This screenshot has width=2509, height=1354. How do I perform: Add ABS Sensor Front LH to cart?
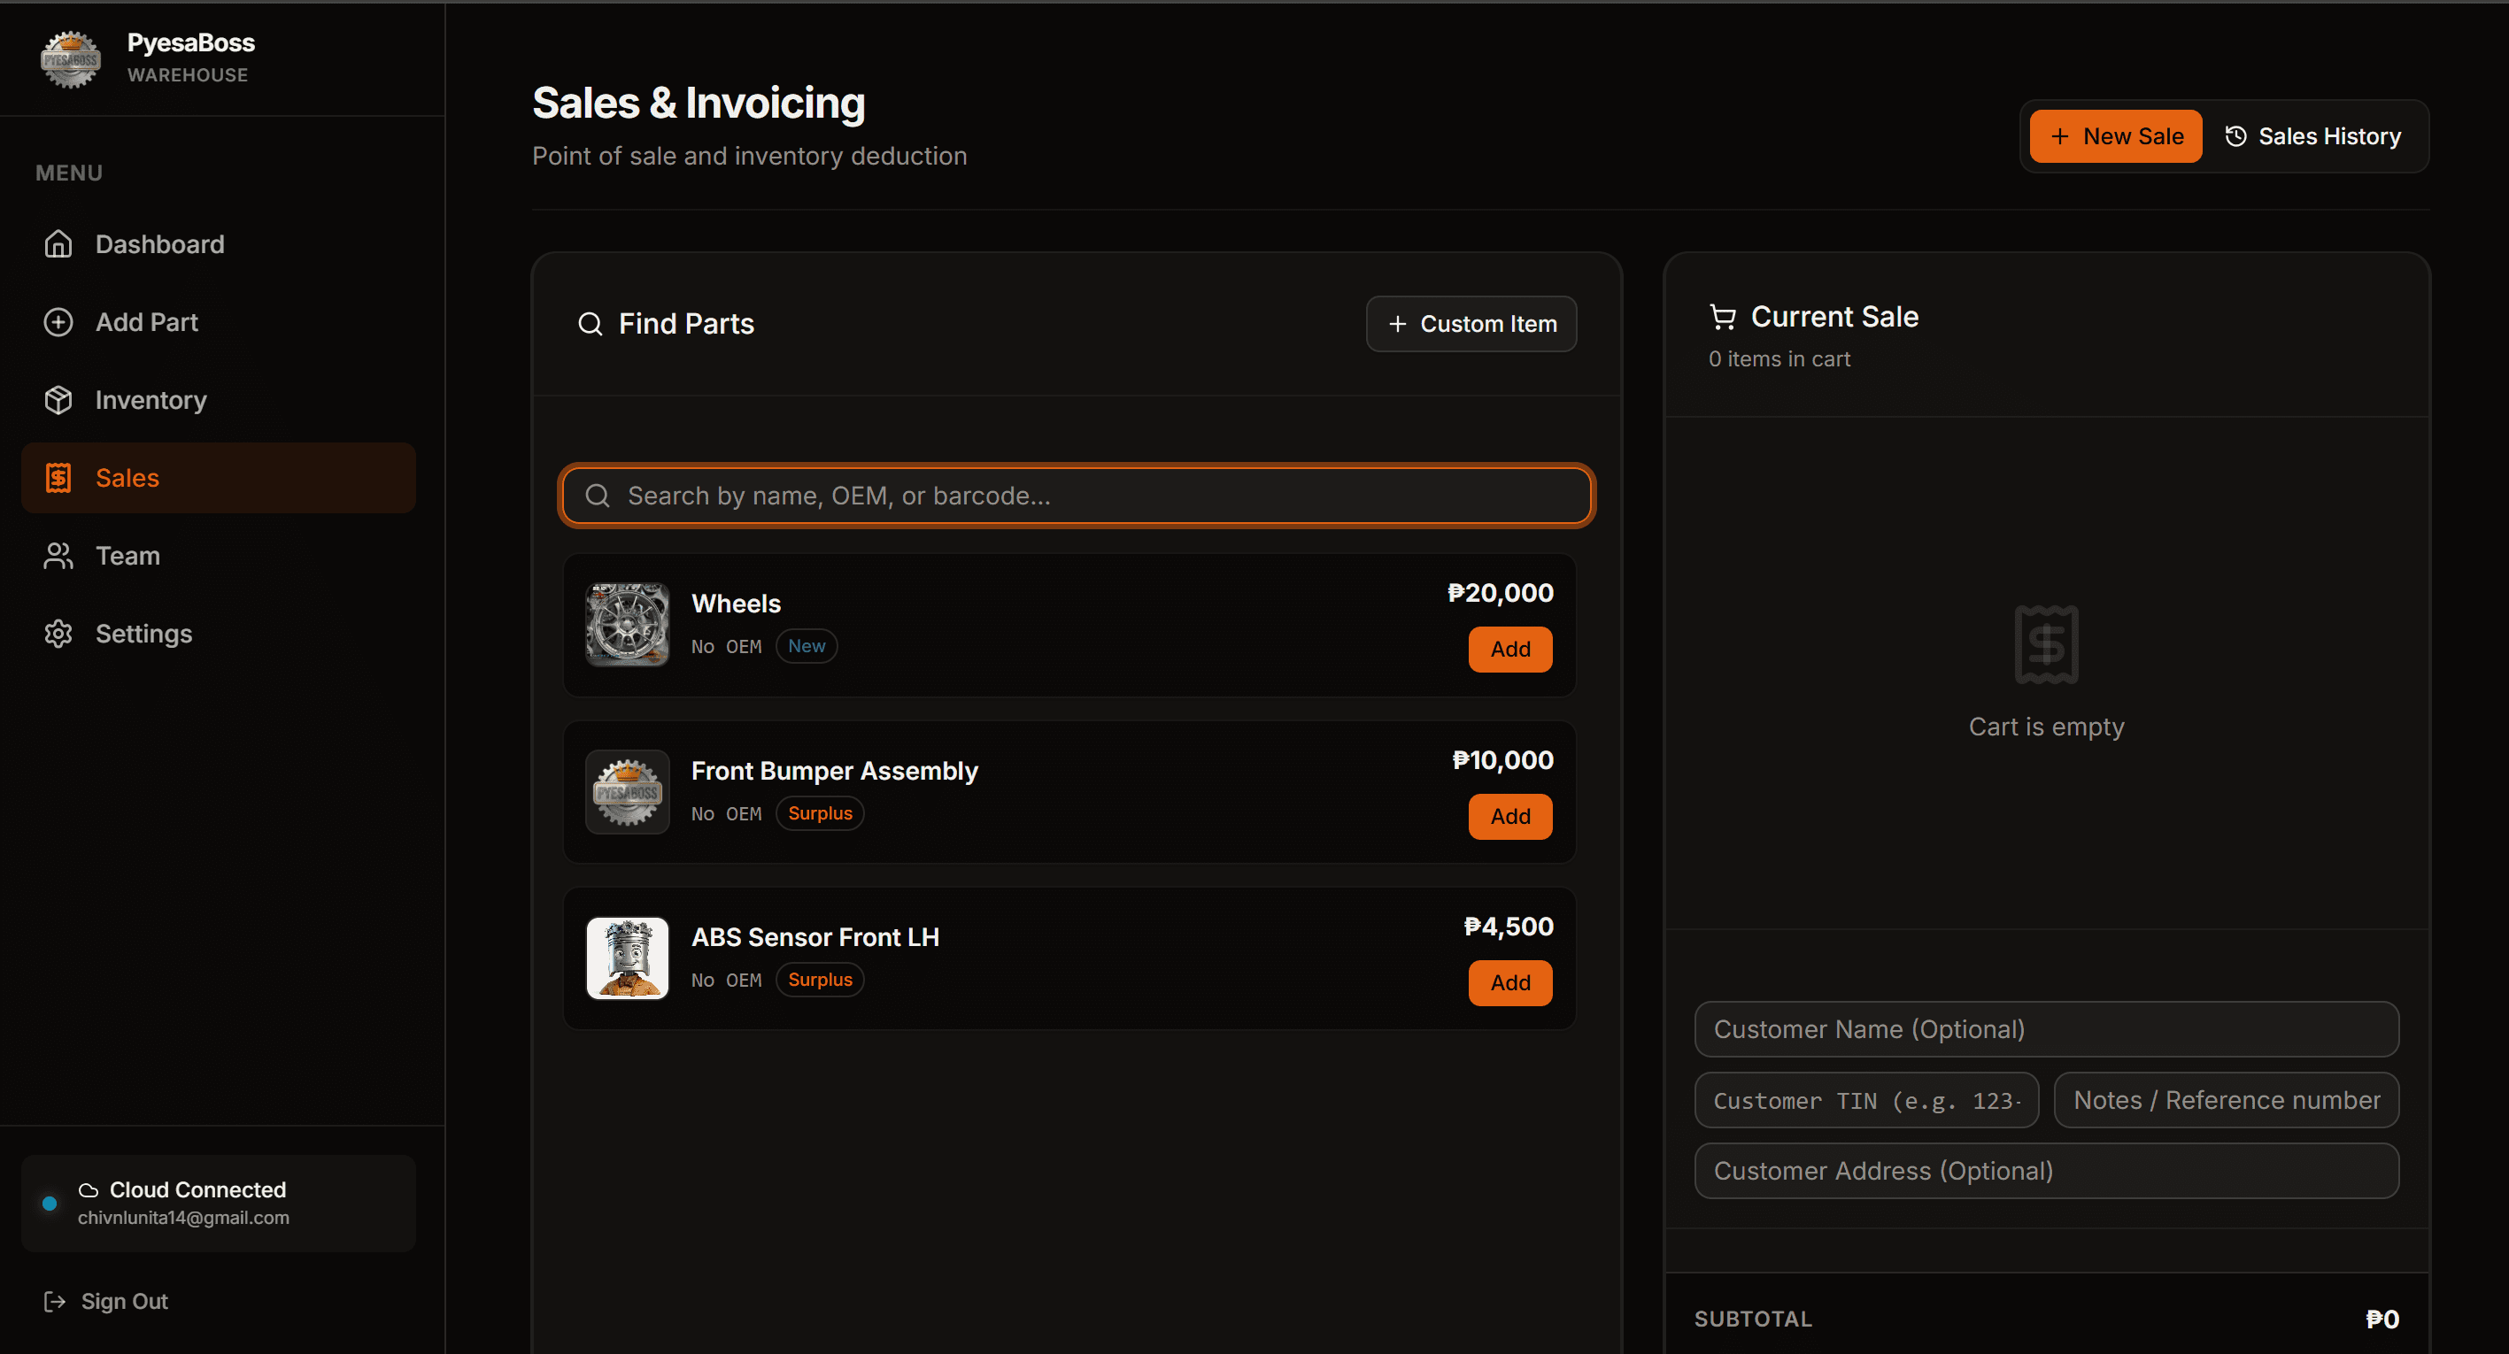click(x=1509, y=983)
